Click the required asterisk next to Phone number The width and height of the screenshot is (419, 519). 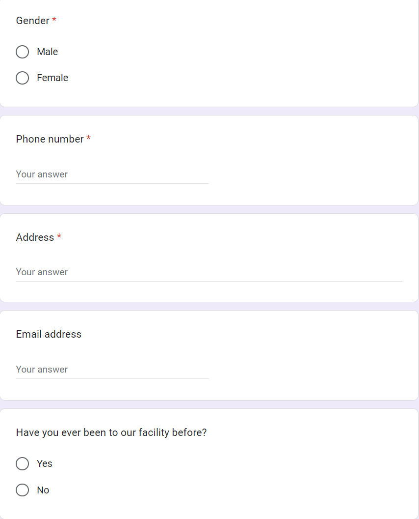click(88, 139)
